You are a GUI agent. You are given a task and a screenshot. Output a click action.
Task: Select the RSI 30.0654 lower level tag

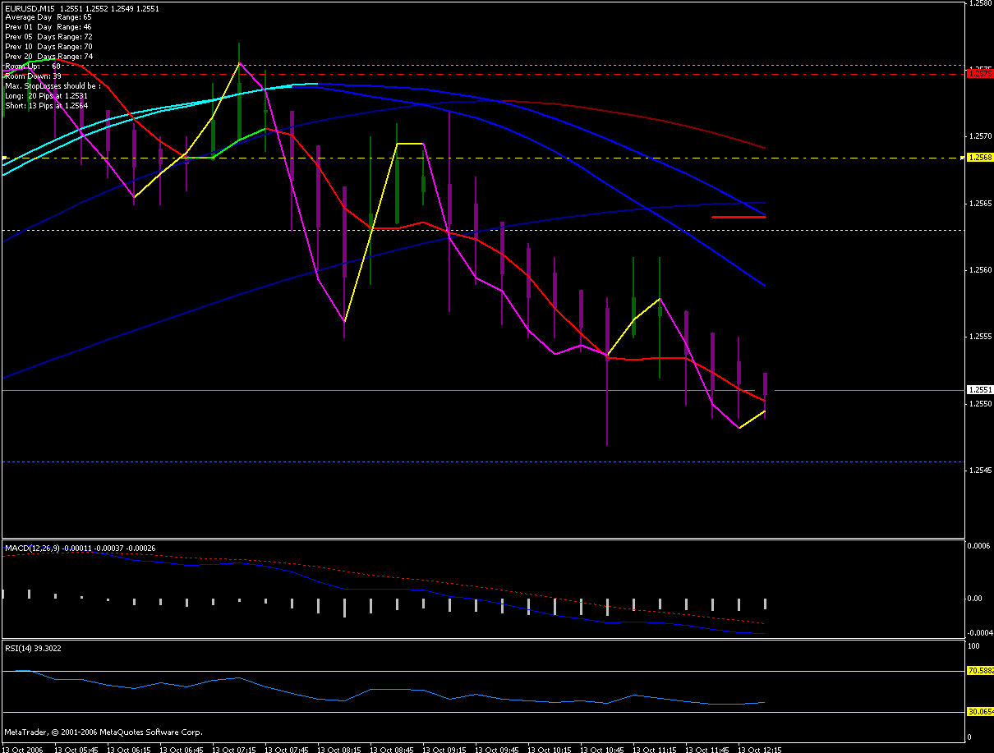(x=980, y=712)
